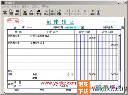Open 流量 cash flow icon

[59, 13]
